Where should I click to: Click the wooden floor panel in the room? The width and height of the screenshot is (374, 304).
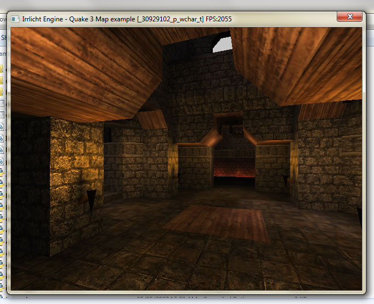click(x=219, y=223)
